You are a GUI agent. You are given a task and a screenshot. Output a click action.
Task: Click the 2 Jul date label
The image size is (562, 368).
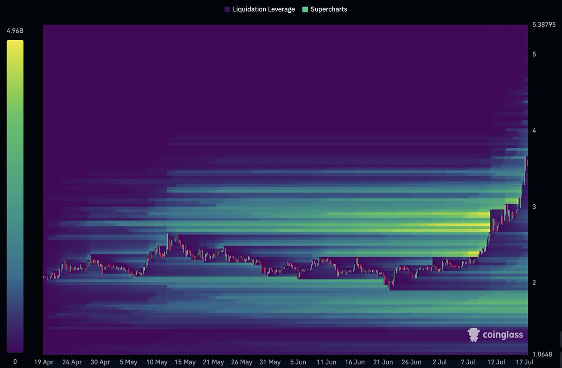coord(440,362)
